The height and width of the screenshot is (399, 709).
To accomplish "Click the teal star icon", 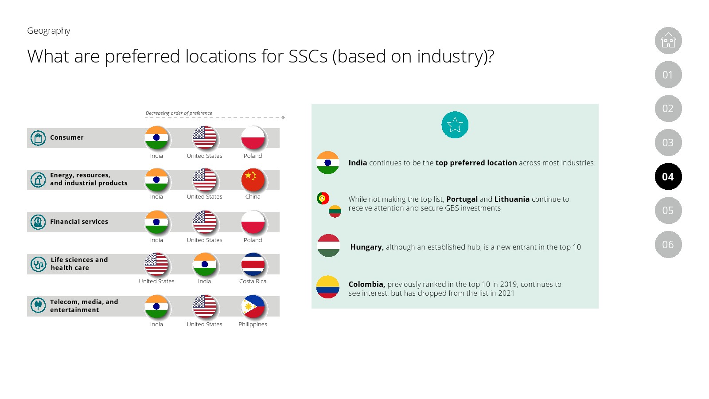I will (x=455, y=125).
